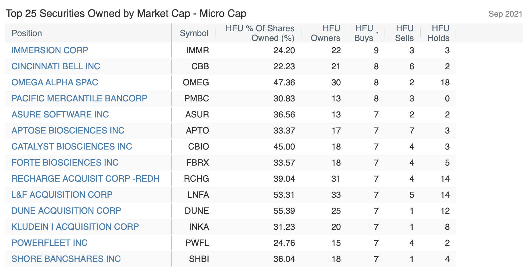Sort by HFU % Of Shares Owned
The width and height of the screenshot is (525, 267).
tap(260, 33)
